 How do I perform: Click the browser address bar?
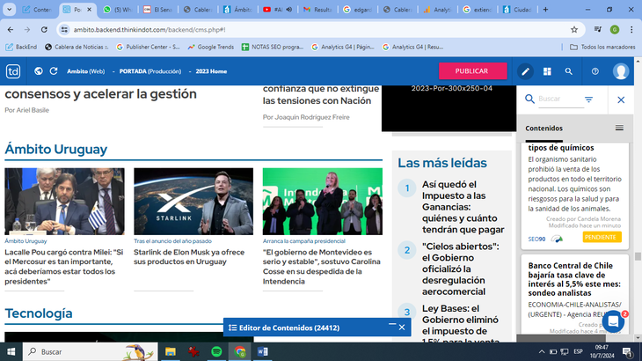point(319,30)
